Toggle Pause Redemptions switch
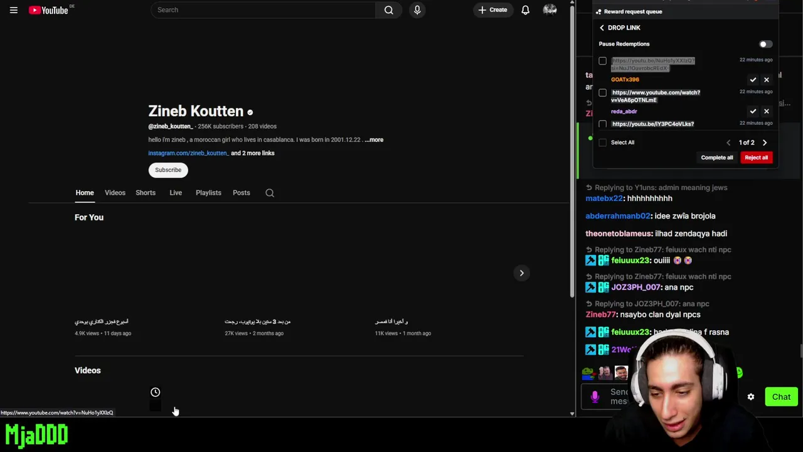803x452 pixels. point(765,44)
